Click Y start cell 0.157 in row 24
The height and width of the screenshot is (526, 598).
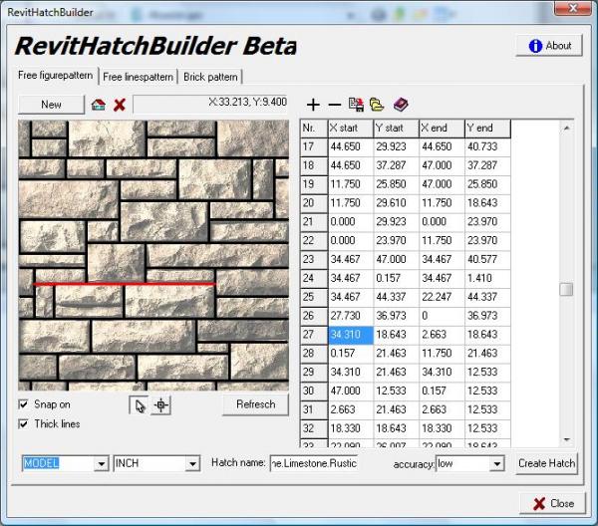[x=397, y=278]
